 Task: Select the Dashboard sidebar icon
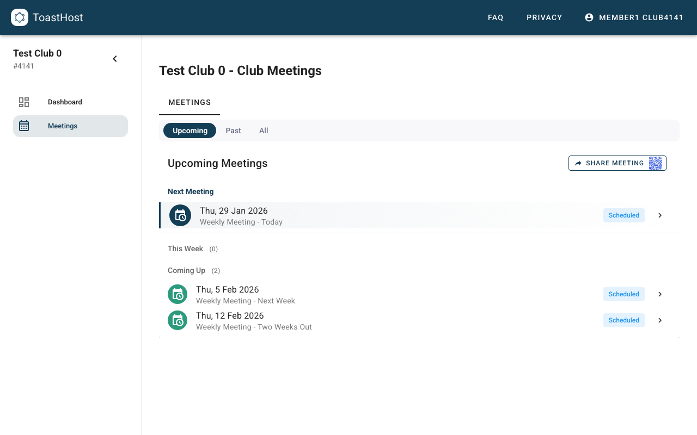pyautogui.click(x=24, y=102)
